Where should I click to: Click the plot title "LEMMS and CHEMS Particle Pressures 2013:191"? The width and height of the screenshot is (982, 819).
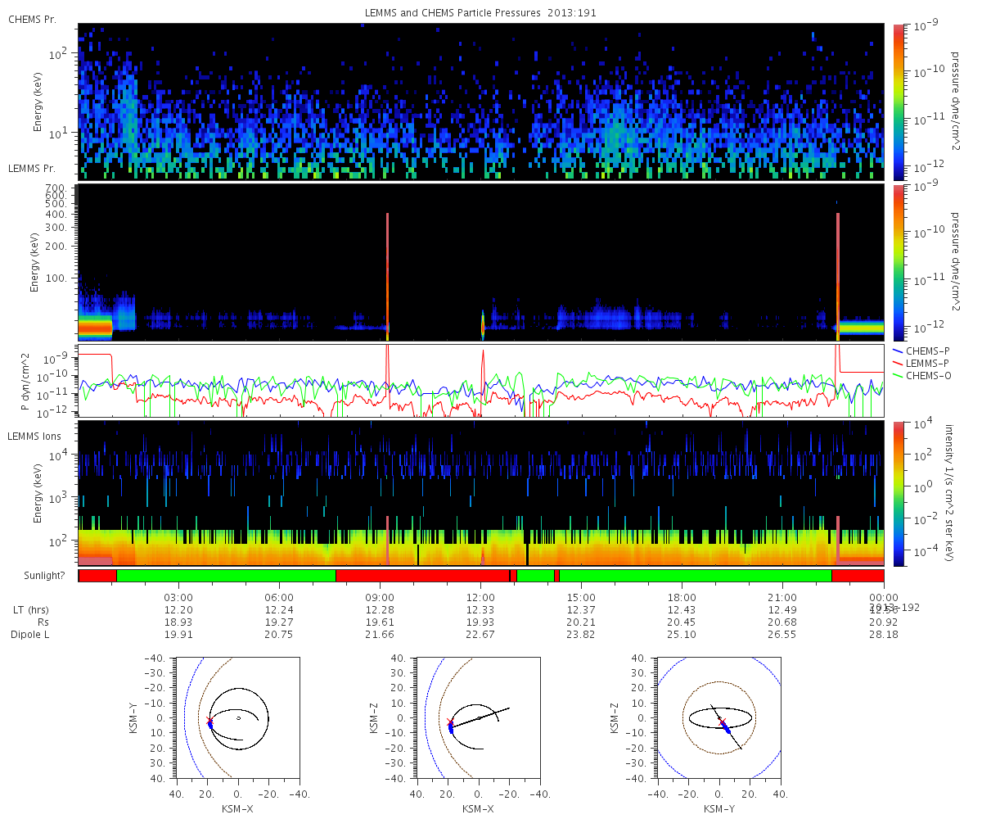[481, 13]
